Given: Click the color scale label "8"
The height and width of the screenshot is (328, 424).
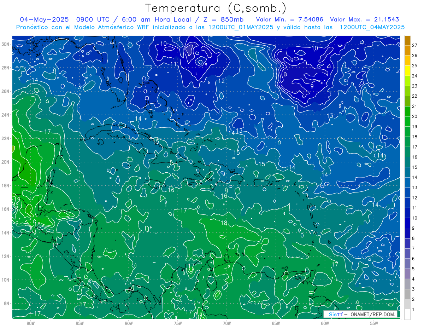Looking at the screenshot, I should (x=413, y=238).
